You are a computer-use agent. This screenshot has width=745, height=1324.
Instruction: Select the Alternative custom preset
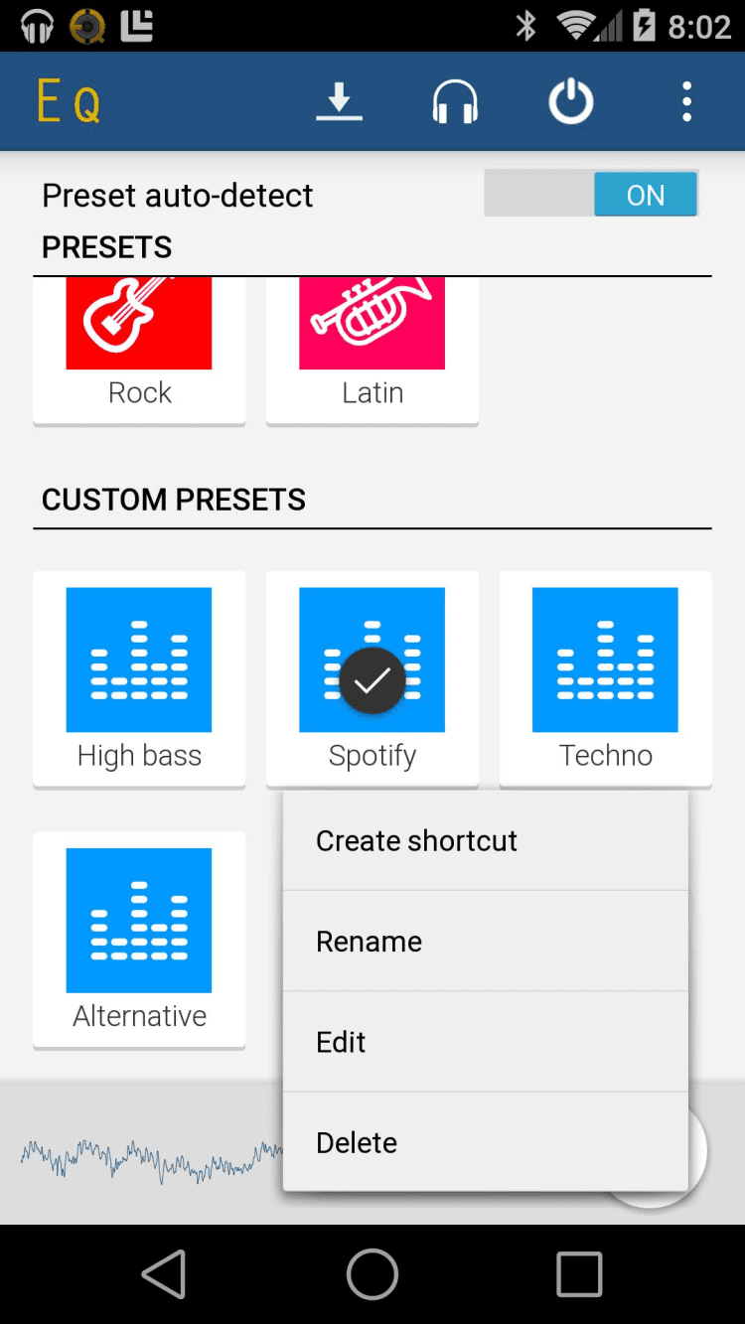tap(139, 920)
